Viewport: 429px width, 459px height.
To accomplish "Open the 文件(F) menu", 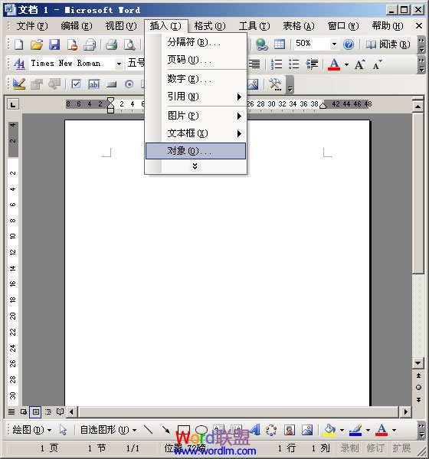I will (32, 26).
